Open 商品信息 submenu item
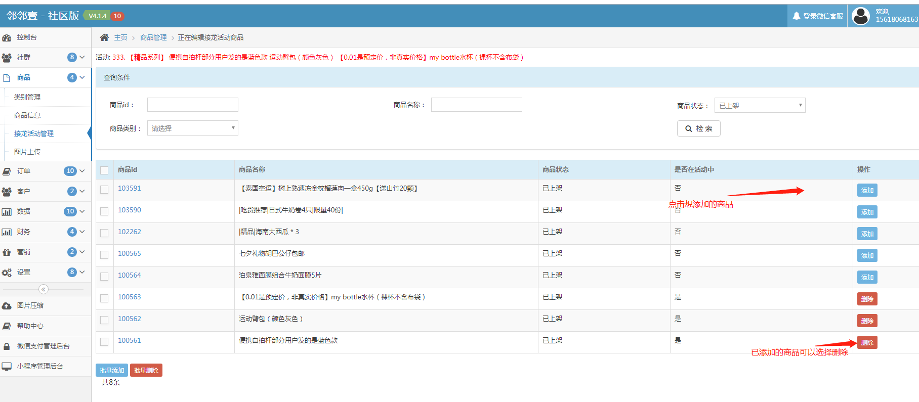The image size is (919, 402). pos(27,115)
